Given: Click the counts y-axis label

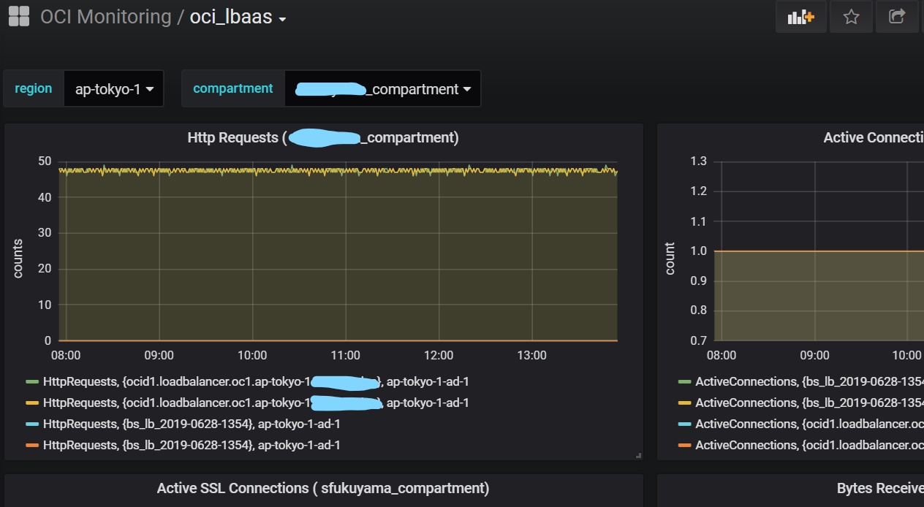Looking at the screenshot, I should (18, 259).
